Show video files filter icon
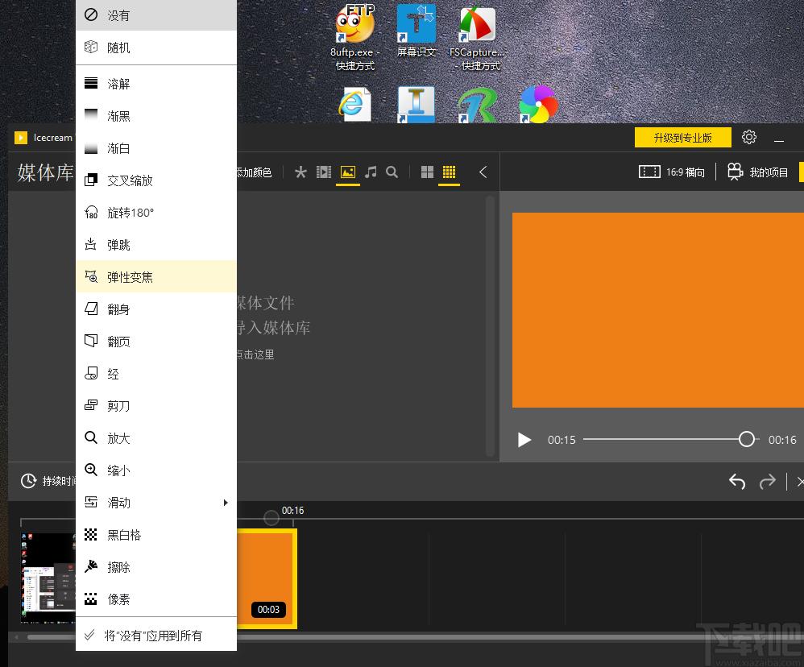This screenshot has width=804, height=667. (324, 172)
